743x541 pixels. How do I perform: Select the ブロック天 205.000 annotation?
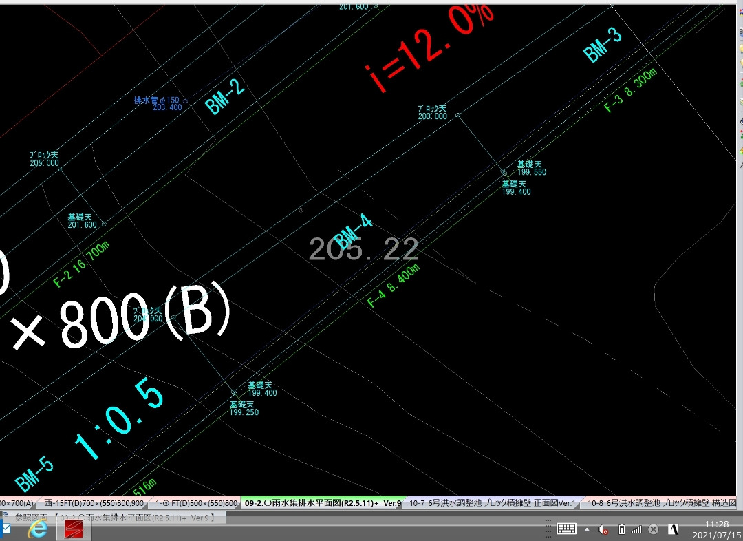click(x=44, y=159)
